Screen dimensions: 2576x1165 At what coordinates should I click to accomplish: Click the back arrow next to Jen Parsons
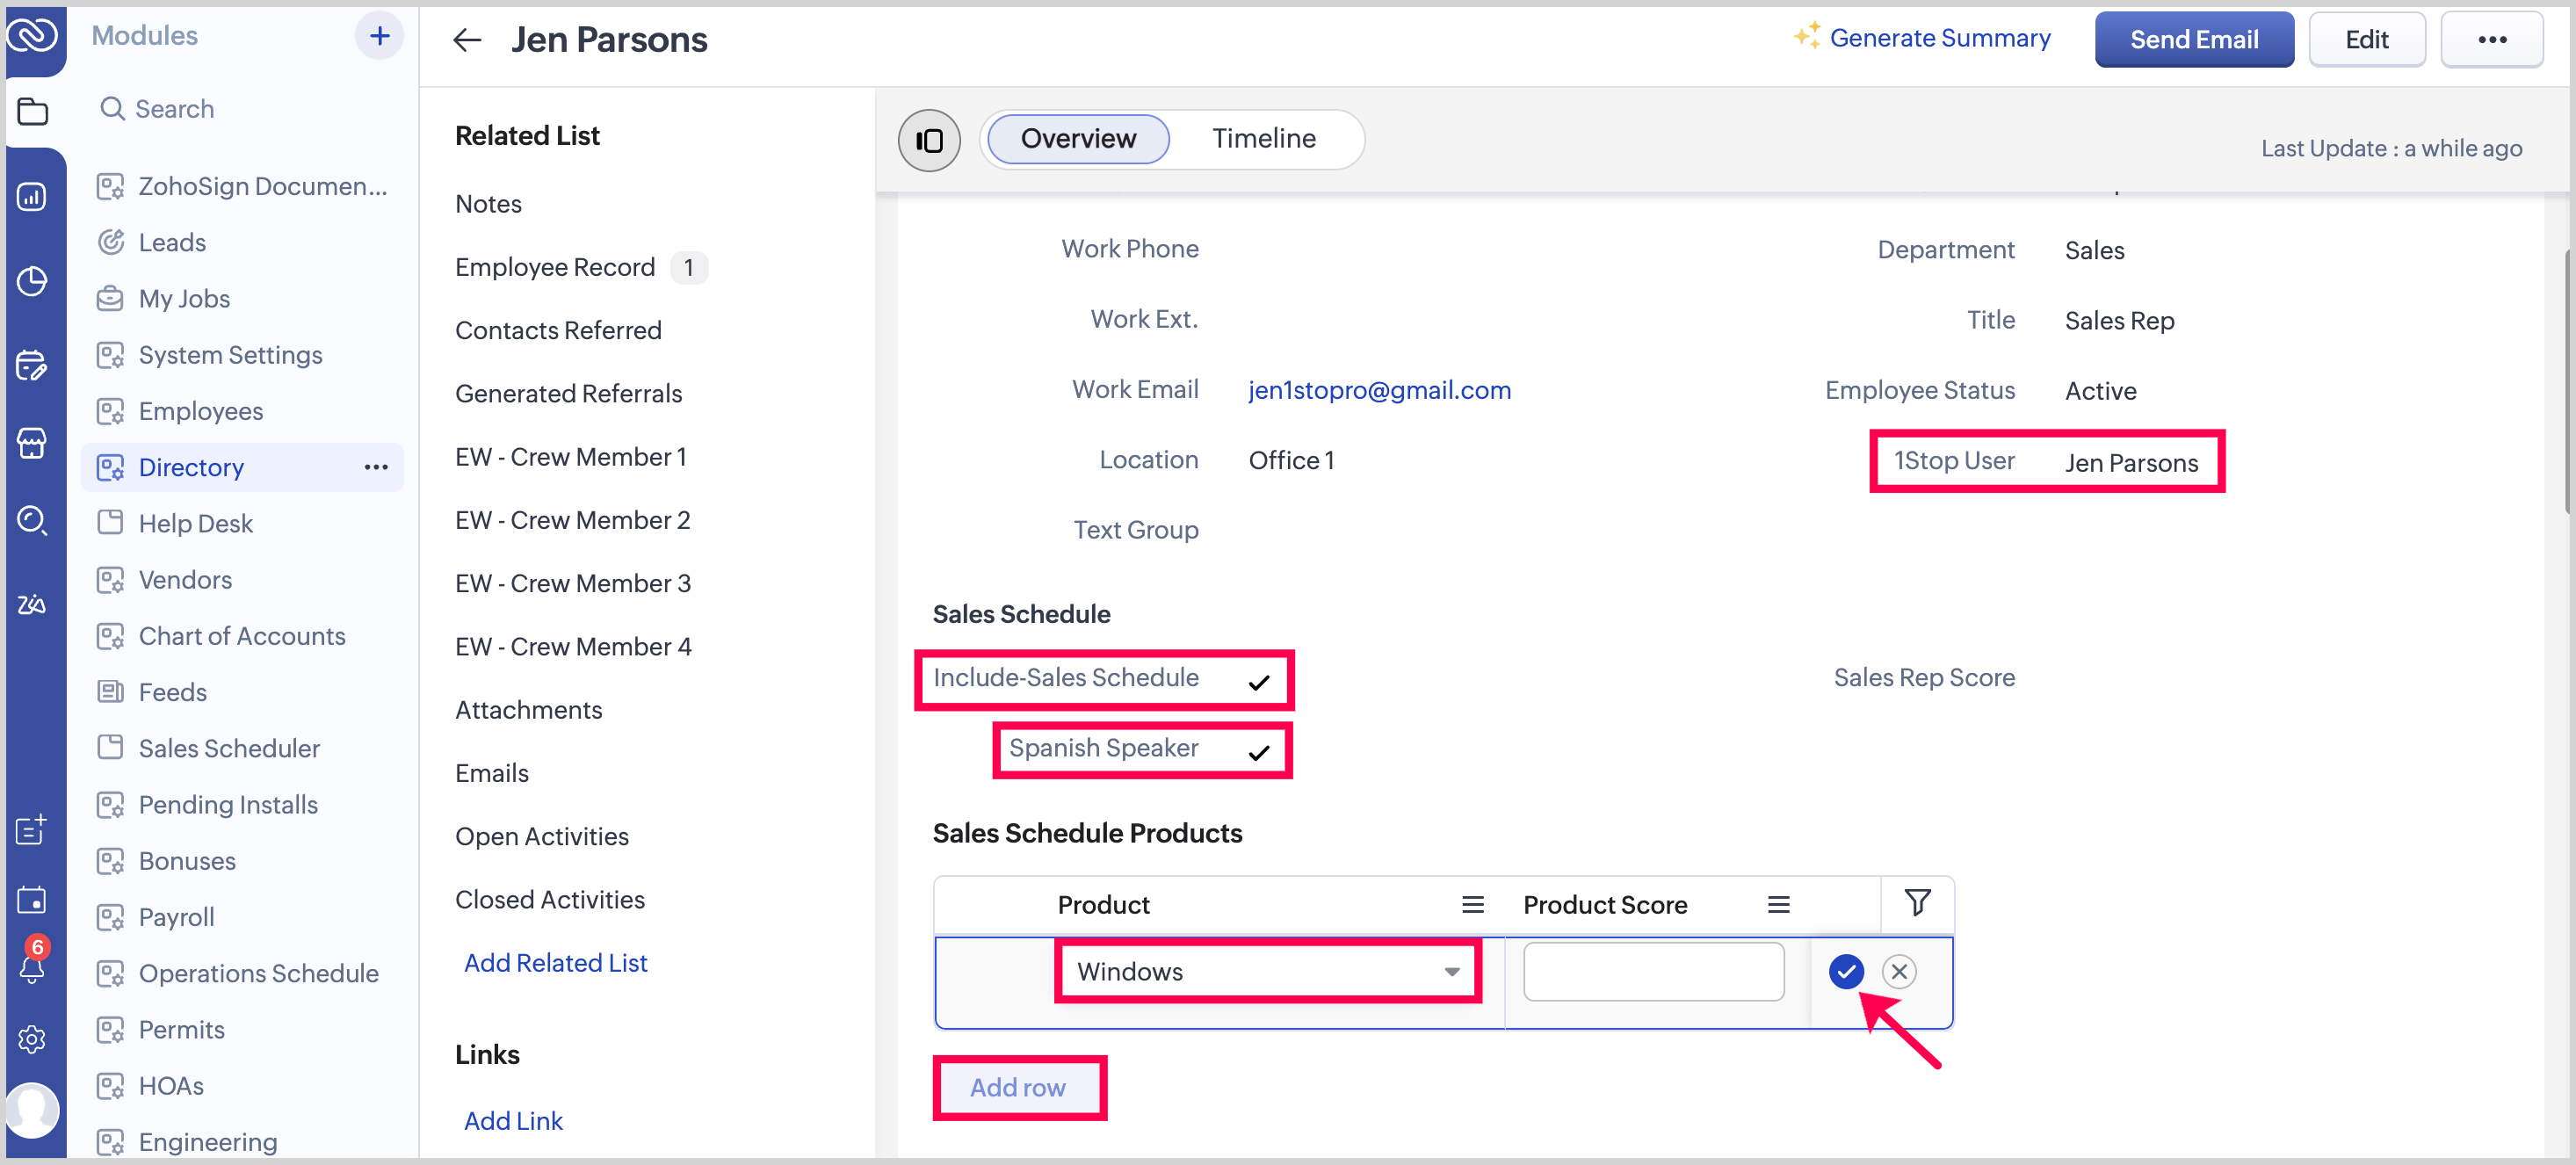pyautogui.click(x=467, y=40)
